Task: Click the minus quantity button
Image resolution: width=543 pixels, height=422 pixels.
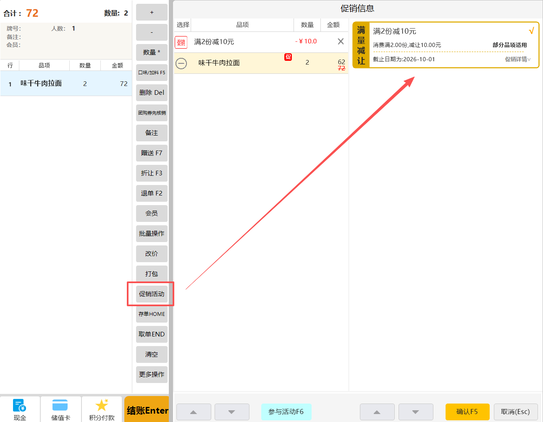Action: (x=152, y=32)
